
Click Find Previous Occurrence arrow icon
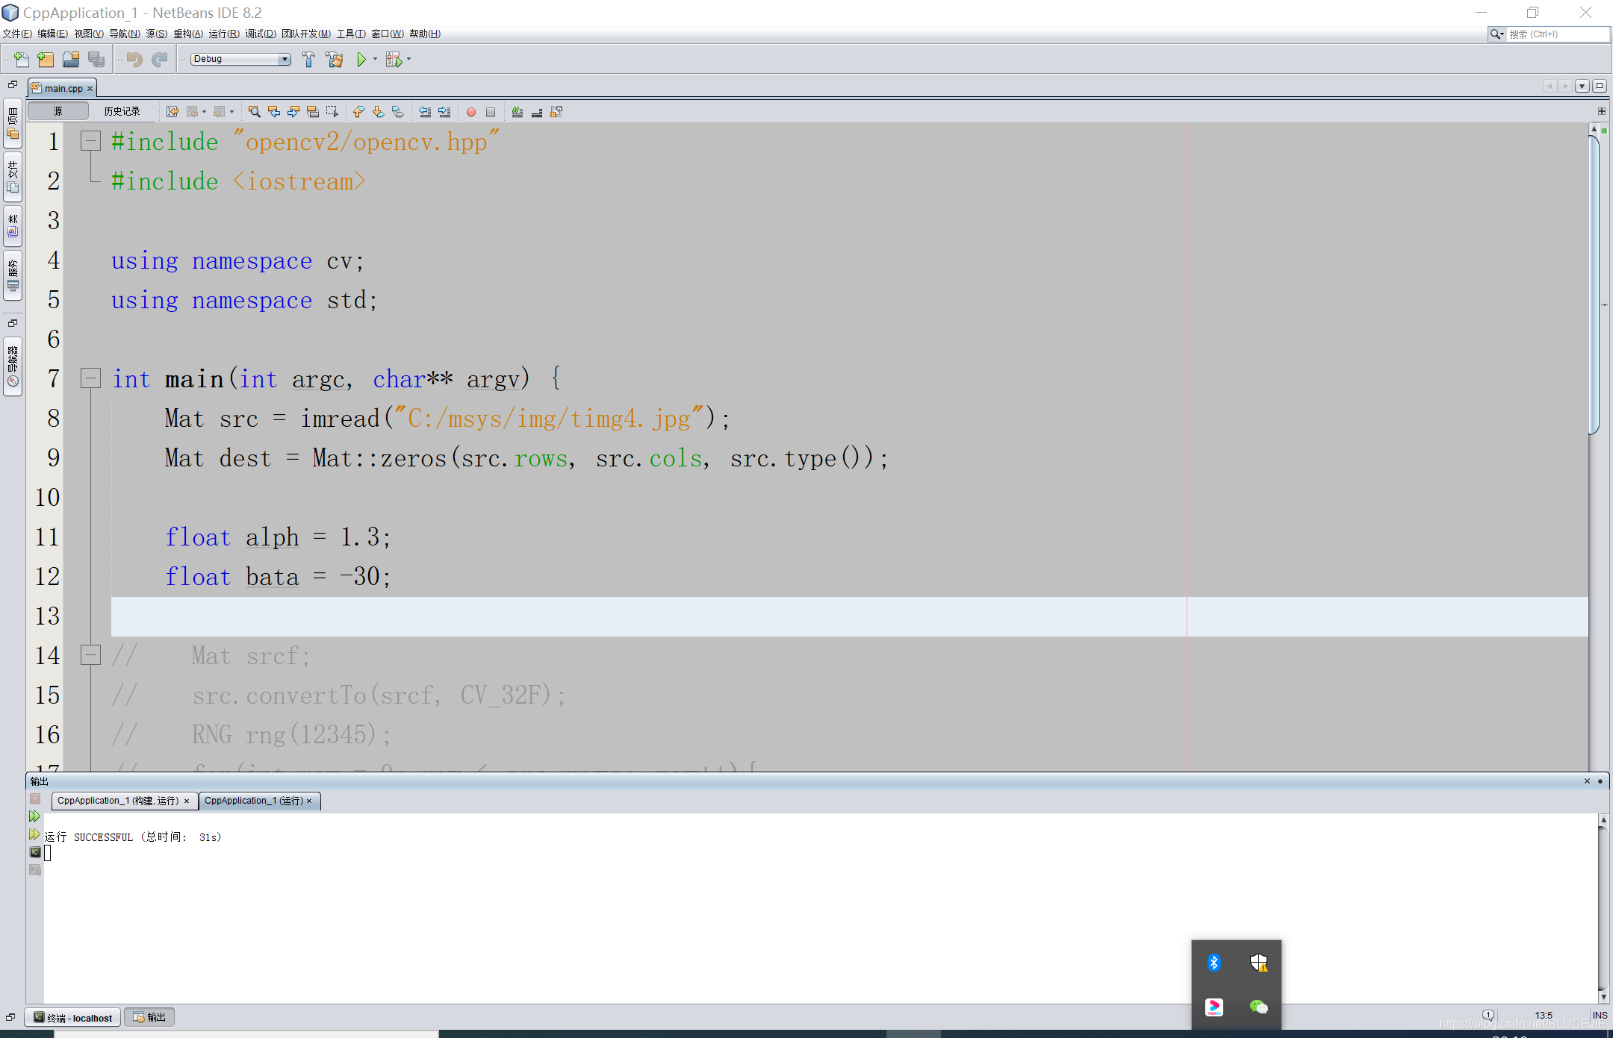click(274, 112)
